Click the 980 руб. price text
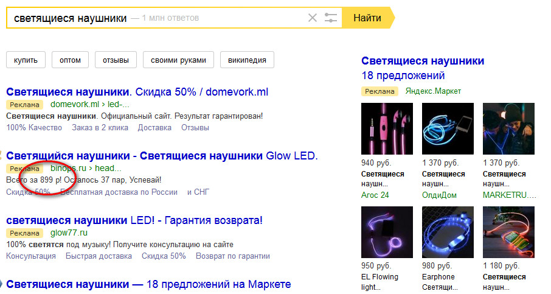Viewport: 551px width, 294px height. (x=437, y=266)
